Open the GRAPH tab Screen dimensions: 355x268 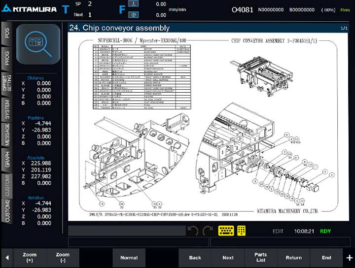pos(7,160)
